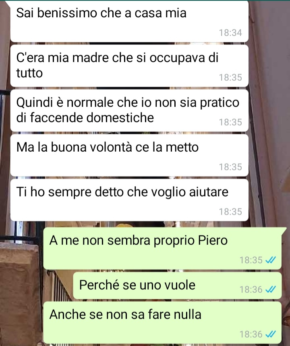The width and height of the screenshot is (290, 346).
Task: Tap the green bubble 'Perché se uno vuole'
Action: 177,286
